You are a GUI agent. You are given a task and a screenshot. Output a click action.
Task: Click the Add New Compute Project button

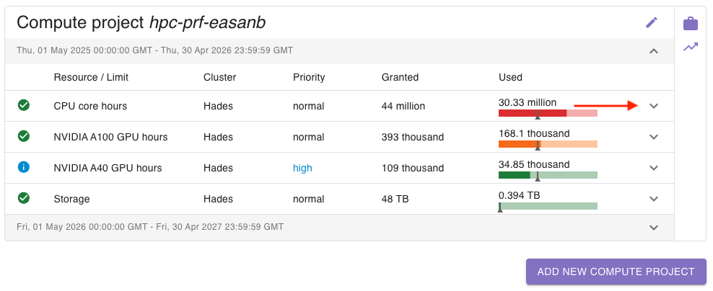(x=616, y=272)
